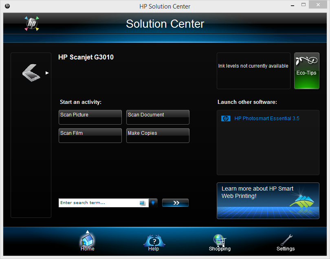330x259 pixels.
Task: Expand the device arrow beside the scanner
Action: pyautogui.click(x=47, y=73)
